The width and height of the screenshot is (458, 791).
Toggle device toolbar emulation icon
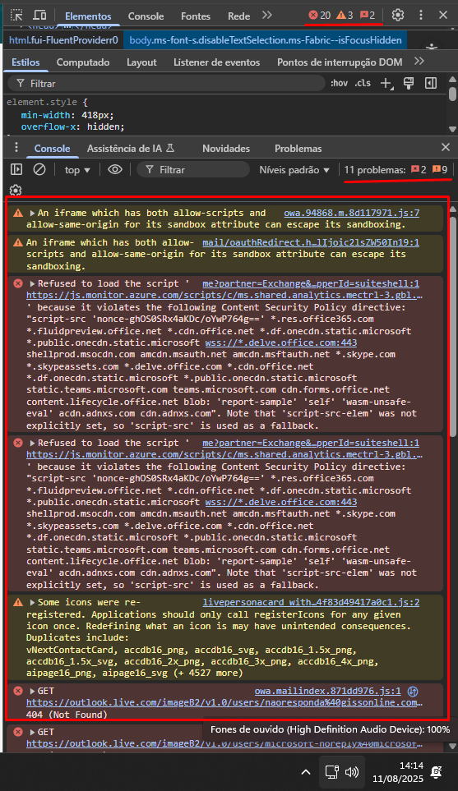tap(39, 15)
